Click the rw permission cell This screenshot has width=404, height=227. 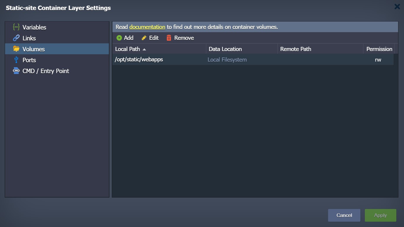pyautogui.click(x=378, y=60)
